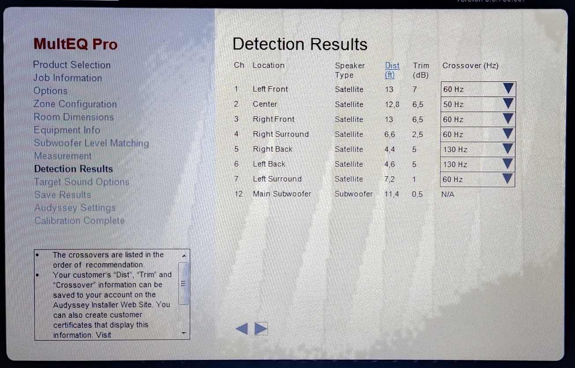Click the Location column header

click(x=269, y=65)
